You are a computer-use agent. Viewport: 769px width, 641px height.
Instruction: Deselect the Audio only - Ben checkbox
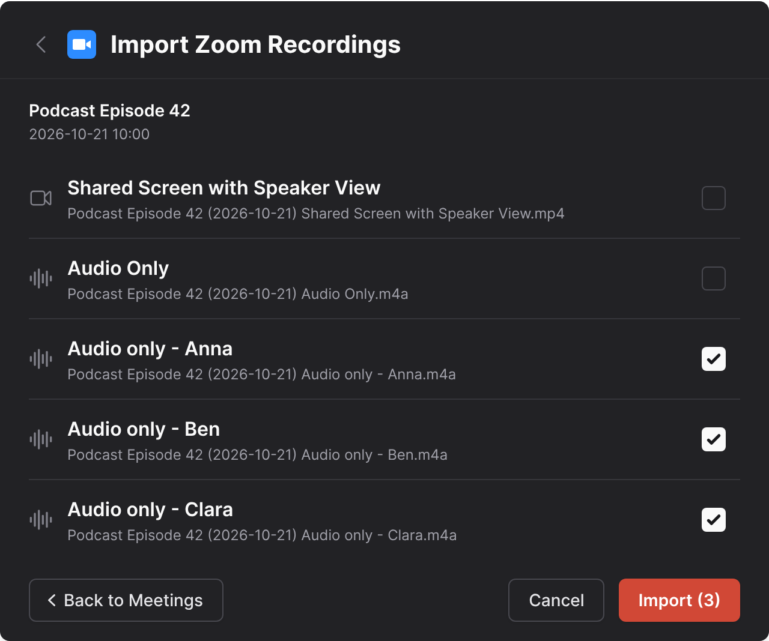tap(714, 439)
